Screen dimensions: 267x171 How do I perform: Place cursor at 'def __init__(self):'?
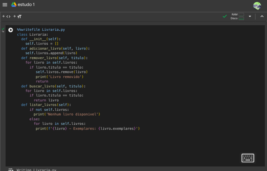click(41, 39)
